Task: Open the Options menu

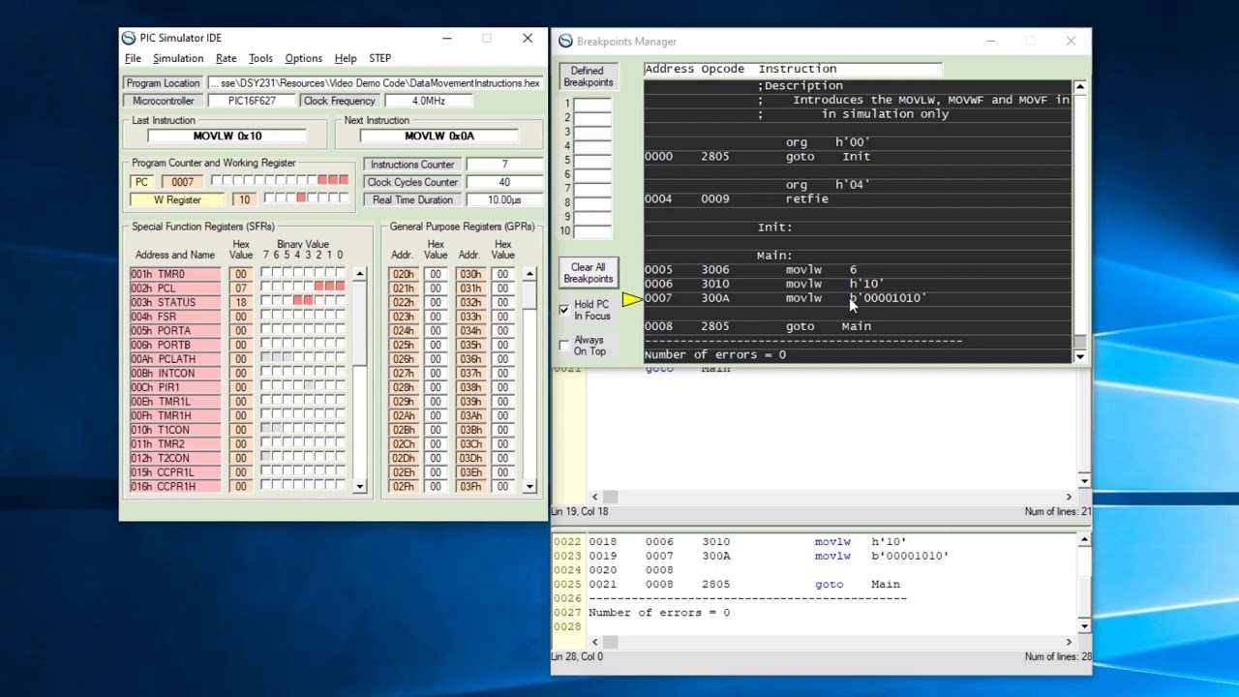Action: (x=303, y=58)
